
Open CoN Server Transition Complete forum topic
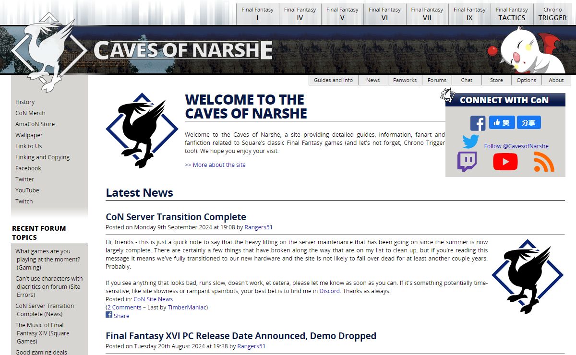pos(45,310)
